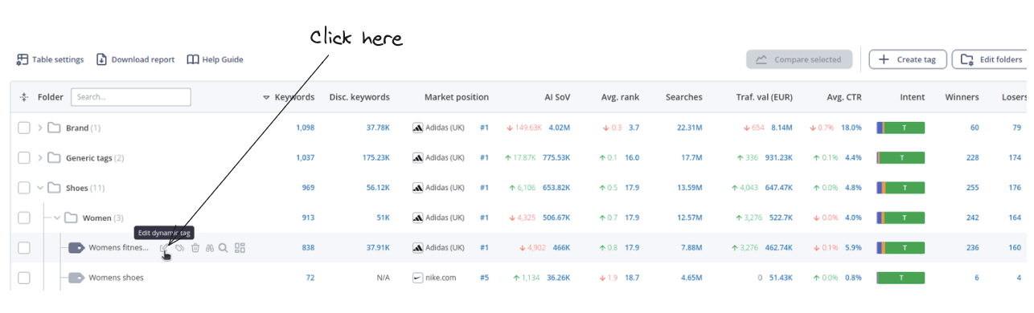Image resolution: width=1034 pixels, height=313 pixels.
Task: Click the Download report icon
Action: click(101, 59)
